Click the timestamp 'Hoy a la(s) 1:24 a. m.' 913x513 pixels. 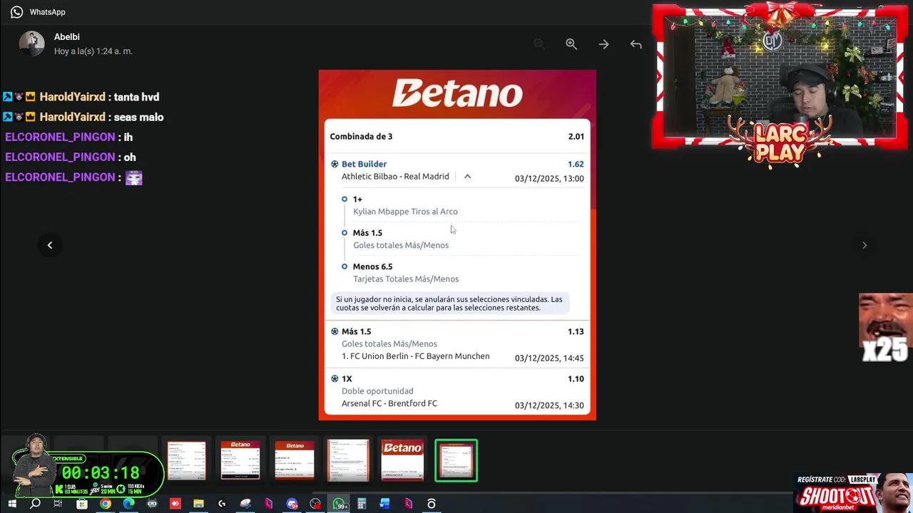93,51
